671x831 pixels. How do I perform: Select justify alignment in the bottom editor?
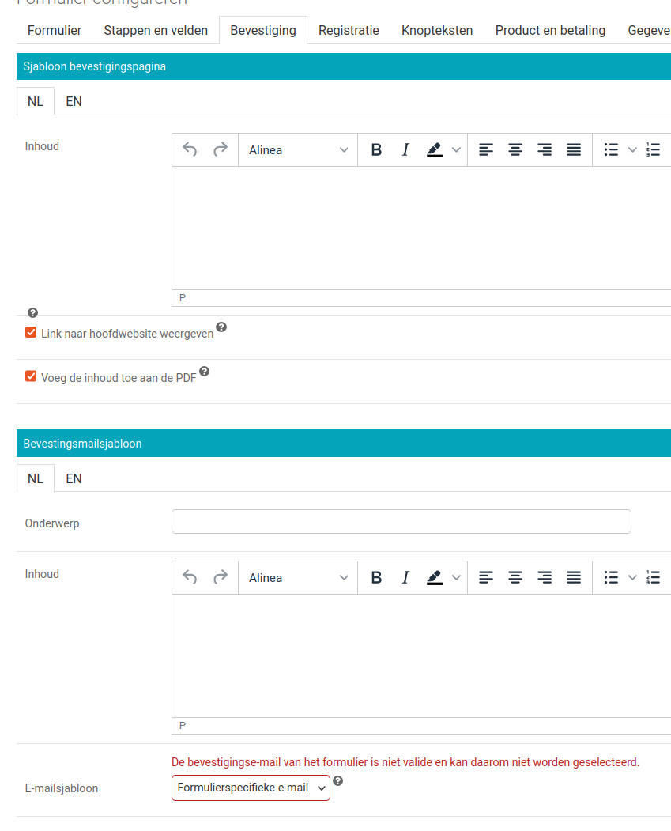point(573,577)
